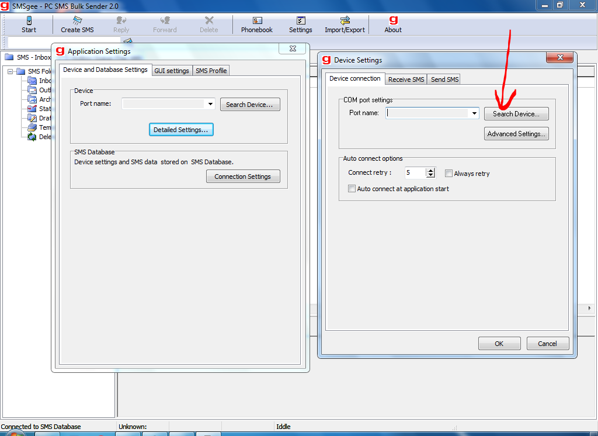Viewport: 598px width, 436px height.
Task: Cancel the Device Settings dialog
Action: click(548, 344)
